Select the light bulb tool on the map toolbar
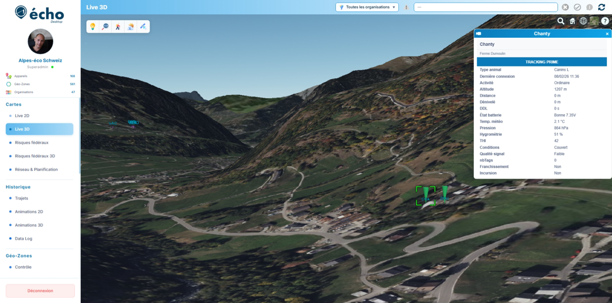Screen dimensions: 612x303 (93, 26)
